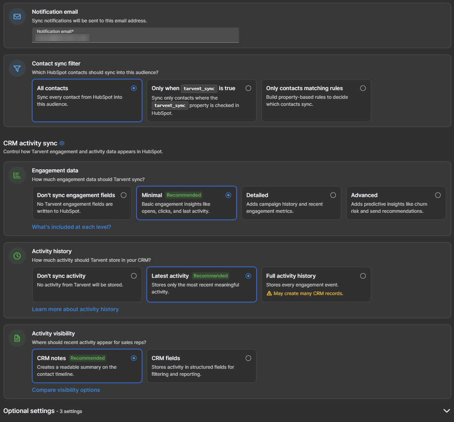Select the Don't sync activity radio
Image resolution: width=454 pixels, height=422 pixels.
pos(134,276)
